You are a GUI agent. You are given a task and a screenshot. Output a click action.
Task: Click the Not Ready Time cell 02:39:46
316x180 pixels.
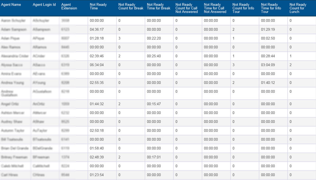[x=97, y=56]
